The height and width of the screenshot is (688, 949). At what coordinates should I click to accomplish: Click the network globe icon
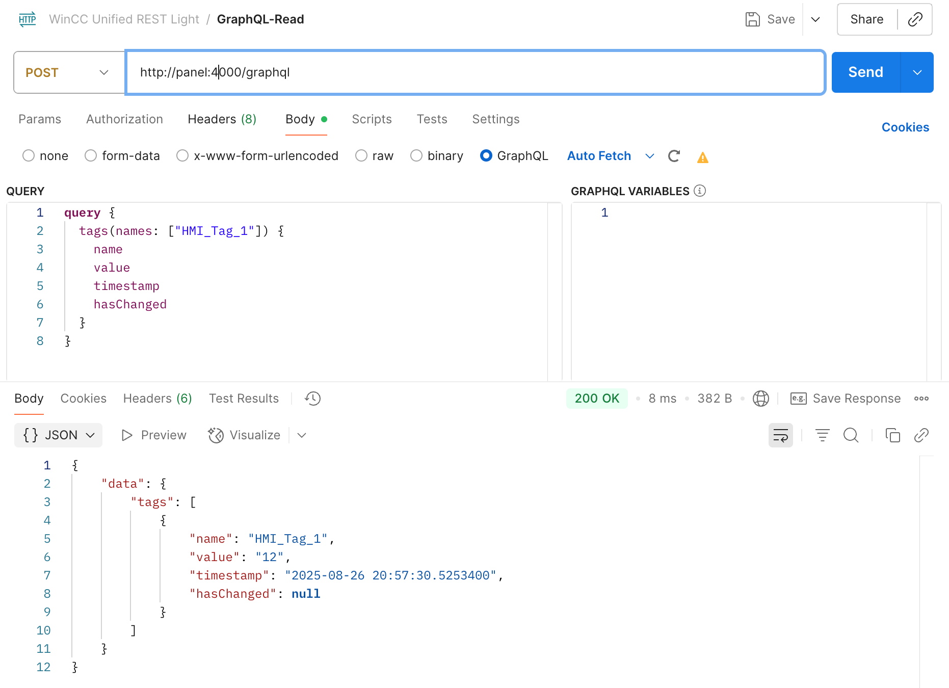click(760, 399)
